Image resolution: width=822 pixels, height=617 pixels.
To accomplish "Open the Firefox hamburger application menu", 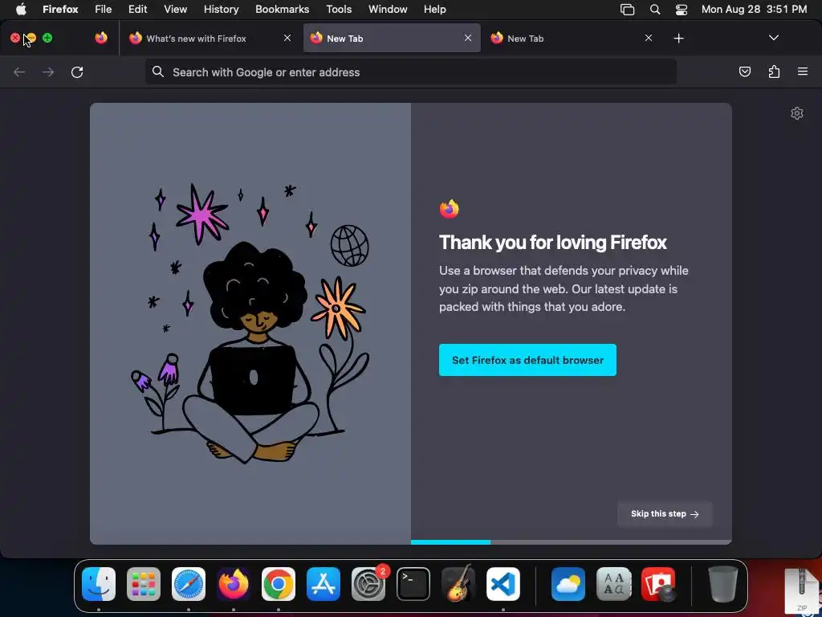I will point(803,72).
